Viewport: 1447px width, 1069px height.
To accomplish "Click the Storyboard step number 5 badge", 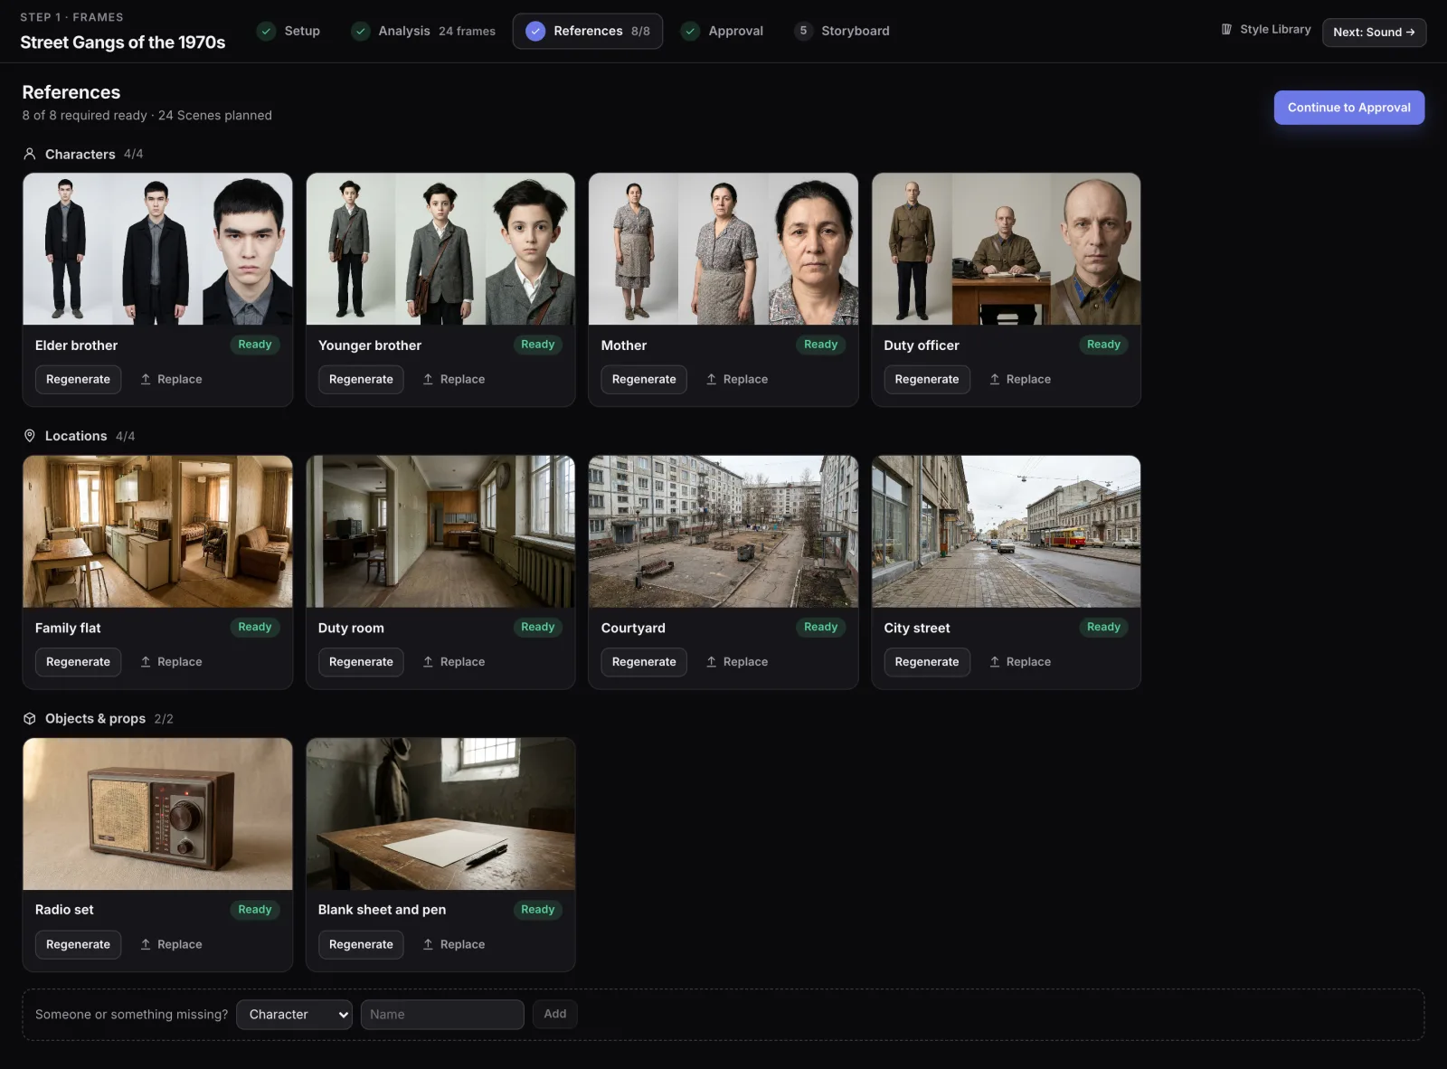I will click(x=803, y=31).
